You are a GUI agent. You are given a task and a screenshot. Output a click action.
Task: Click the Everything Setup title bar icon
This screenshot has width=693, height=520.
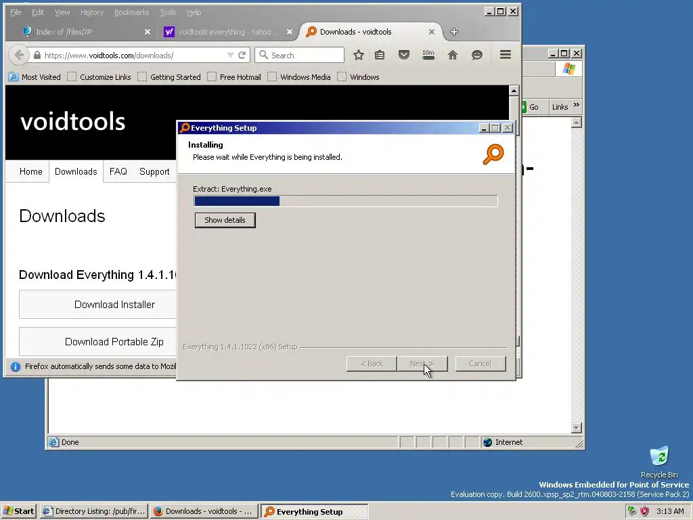tap(185, 128)
